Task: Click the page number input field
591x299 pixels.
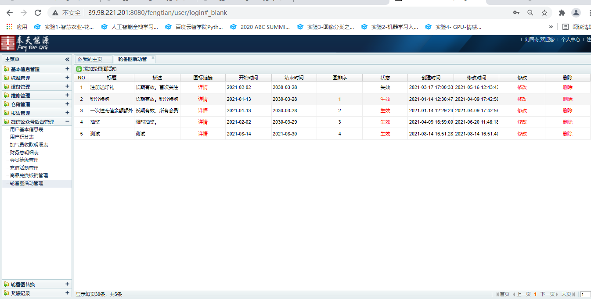Action: [x=585, y=295]
